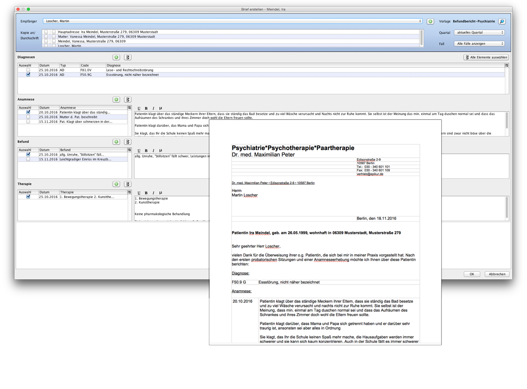527x389 pixels.
Task: Click the checklist icon beside Anamnese
Action: pyautogui.click(x=128, y=100)
